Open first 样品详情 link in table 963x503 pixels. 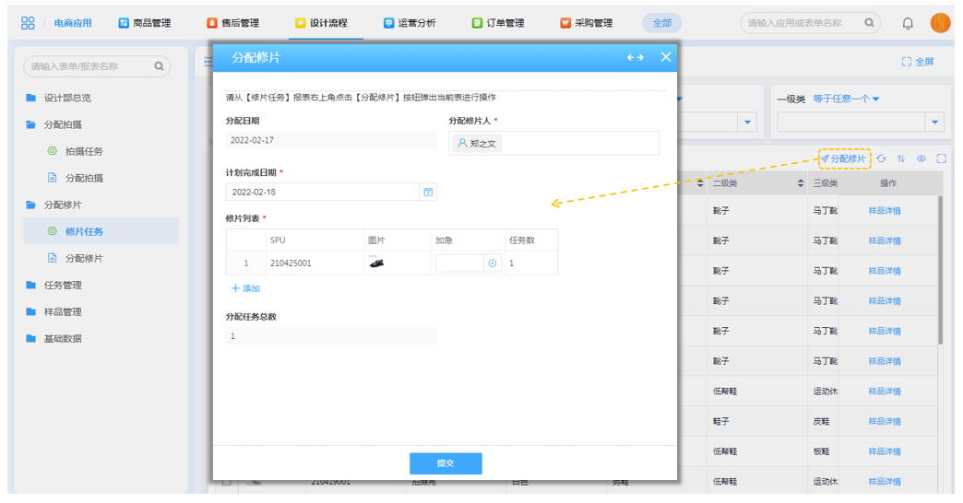(x=884, y=211)
